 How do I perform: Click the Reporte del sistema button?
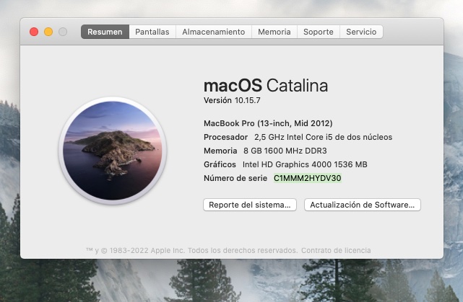click(250, 205)
